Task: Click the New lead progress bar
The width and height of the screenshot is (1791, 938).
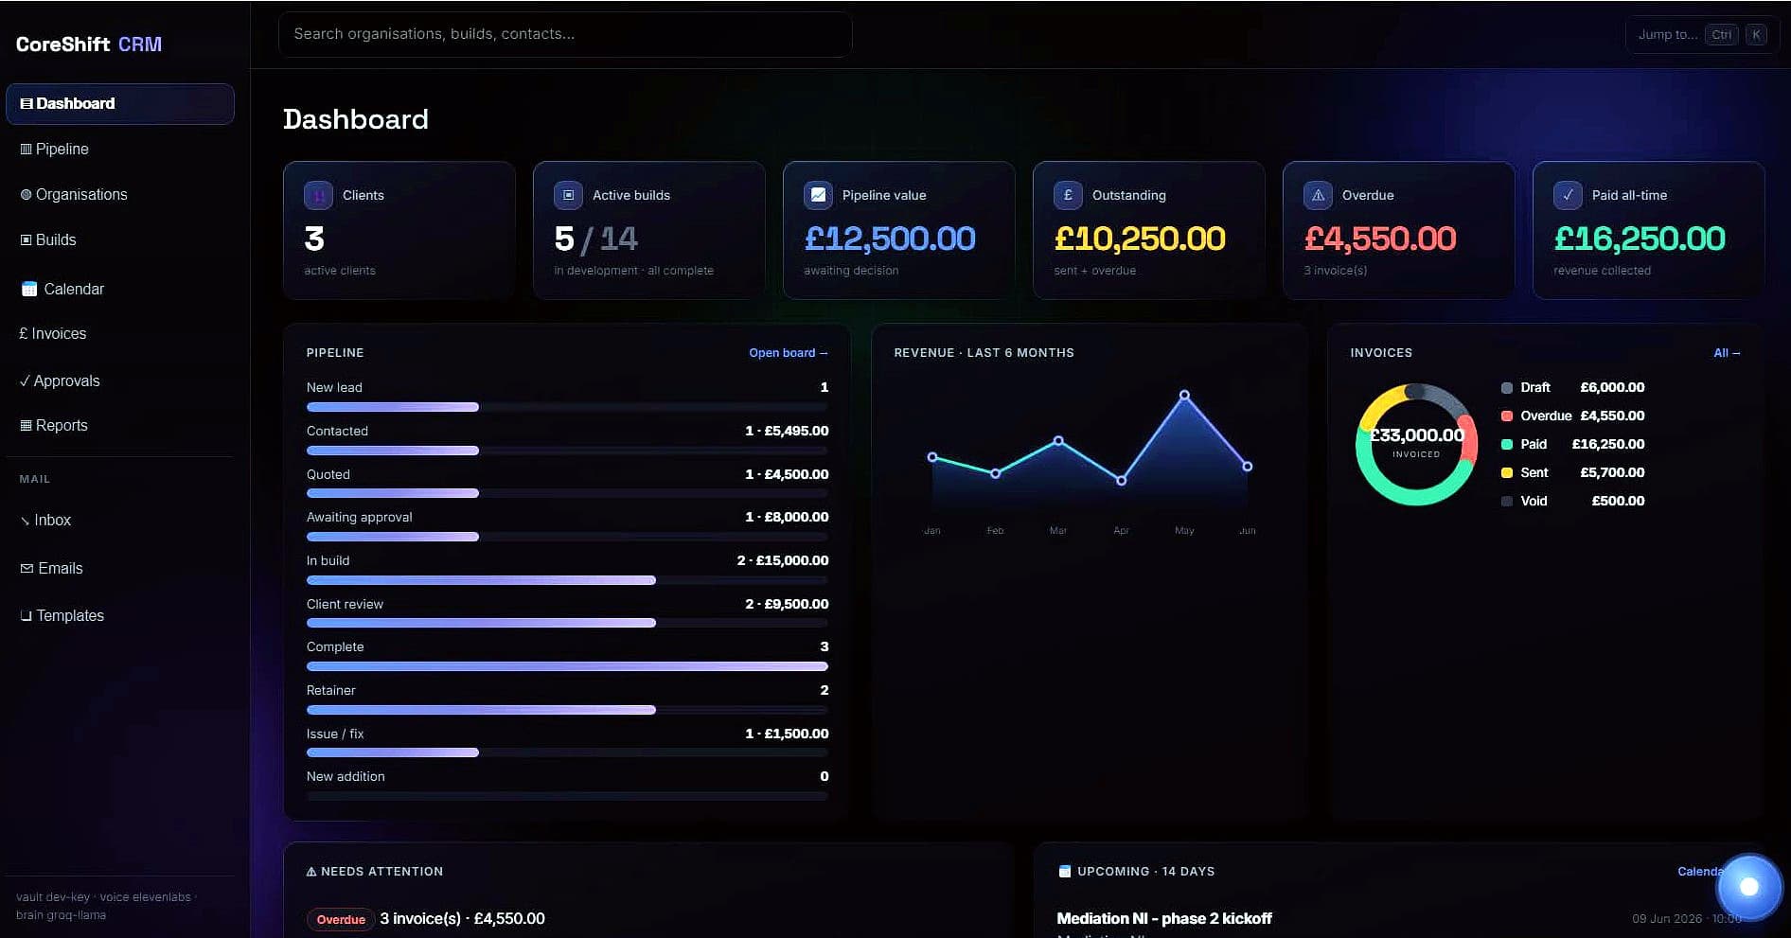Action: [x=567, y=407]
